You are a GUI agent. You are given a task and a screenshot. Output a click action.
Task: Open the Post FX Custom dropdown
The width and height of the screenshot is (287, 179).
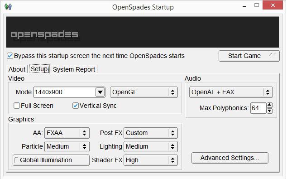[151, 133]
